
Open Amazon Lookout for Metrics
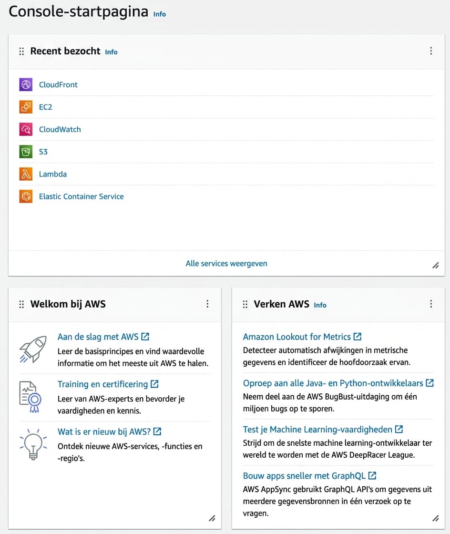(x=297, y=337)
